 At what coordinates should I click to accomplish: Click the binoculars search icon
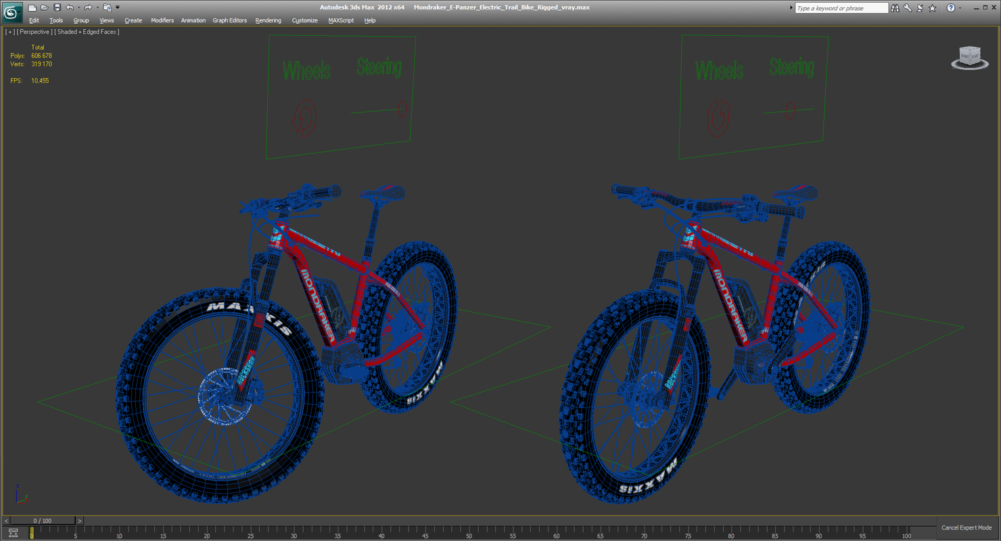[x=895, y=8]
